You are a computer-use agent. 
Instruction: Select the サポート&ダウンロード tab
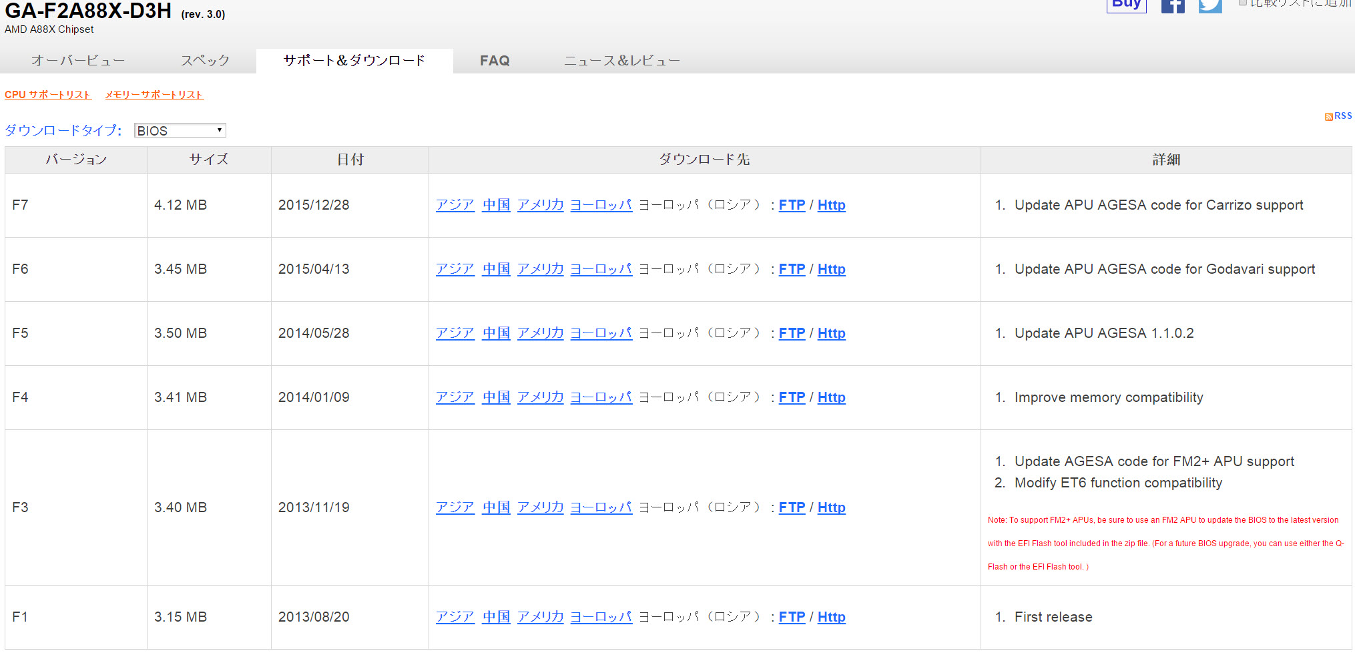click(354, 61)
